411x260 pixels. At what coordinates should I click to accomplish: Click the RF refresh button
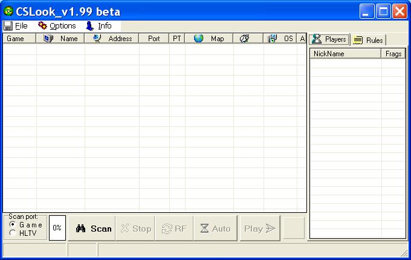point(174,229)
